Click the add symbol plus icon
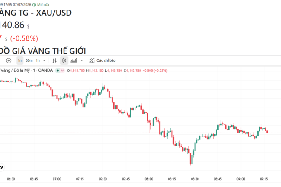 click(9, 60)
